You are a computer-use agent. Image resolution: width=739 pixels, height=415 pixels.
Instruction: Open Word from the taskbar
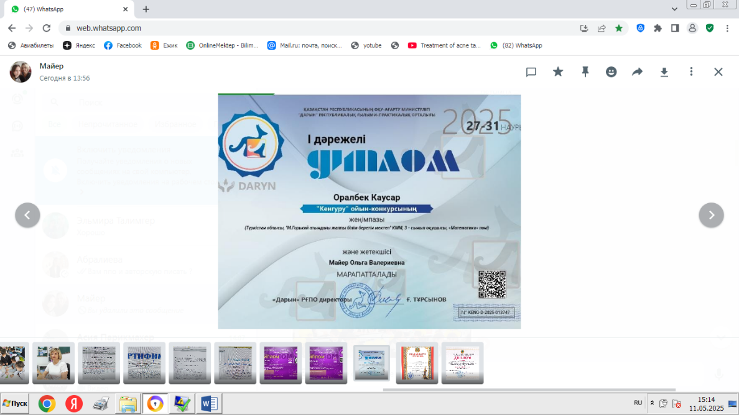pos(209,404)
